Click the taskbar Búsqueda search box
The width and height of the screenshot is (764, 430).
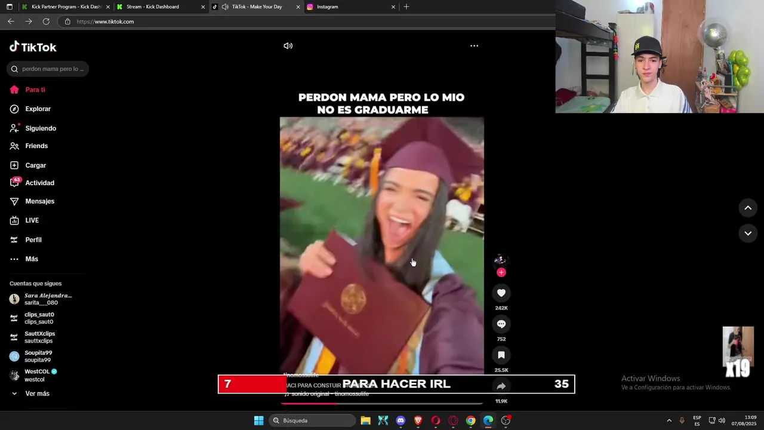(x=312, y=420)
